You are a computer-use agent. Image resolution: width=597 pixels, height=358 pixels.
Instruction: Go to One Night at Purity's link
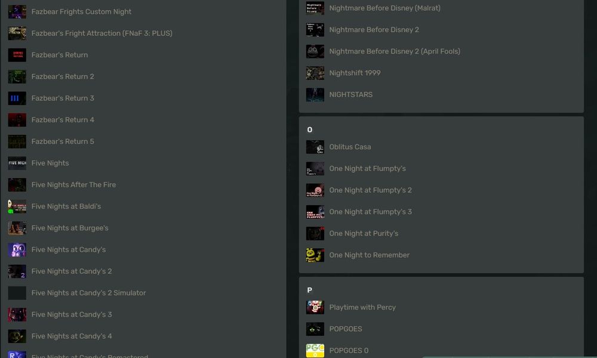pyautogui.click(x=364, y=233)
